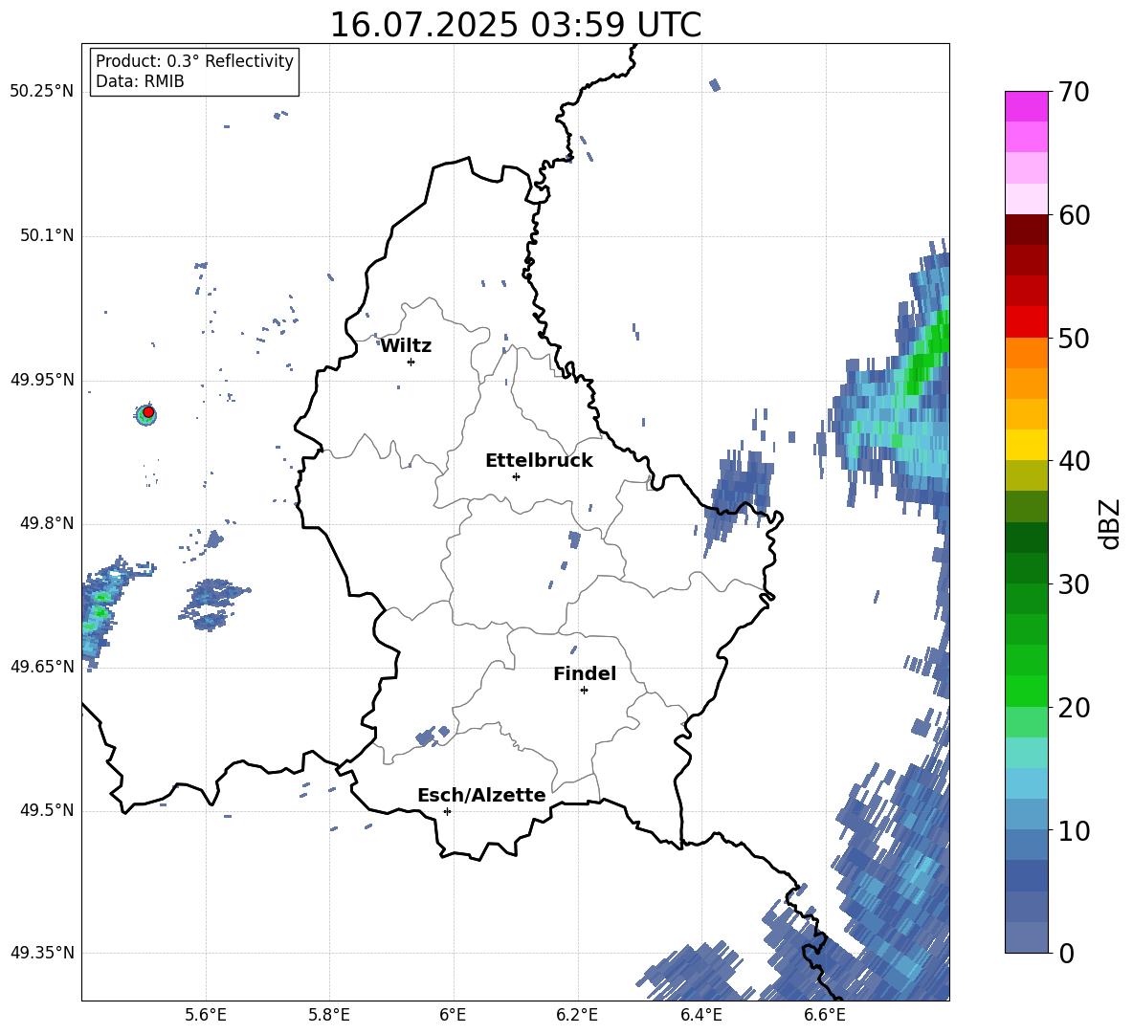Click the 49.65°N latitude label
Viewport: 1133px width, 1034px height.
point(42,667)
